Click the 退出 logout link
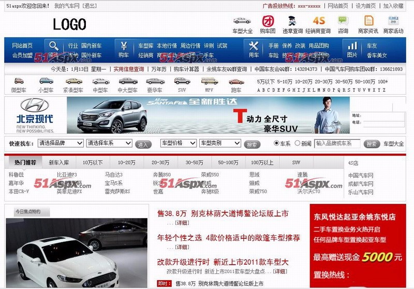414x289 pixels. pos(90,6)
